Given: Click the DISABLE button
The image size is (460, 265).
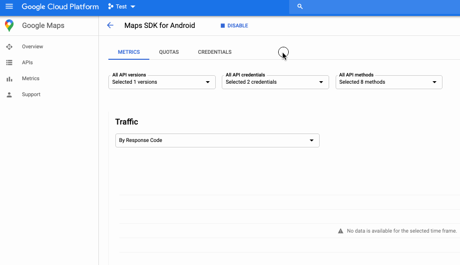Looking at the screenshot, I should (x=234, y=26).
